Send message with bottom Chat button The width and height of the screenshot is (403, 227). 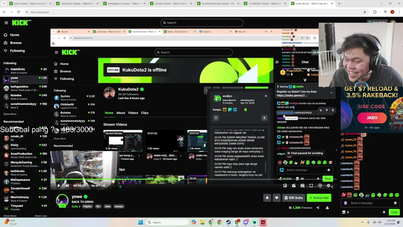(x=394, y=212)
